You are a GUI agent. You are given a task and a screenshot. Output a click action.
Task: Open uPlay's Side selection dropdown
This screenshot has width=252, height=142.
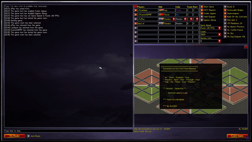(174, 19)
